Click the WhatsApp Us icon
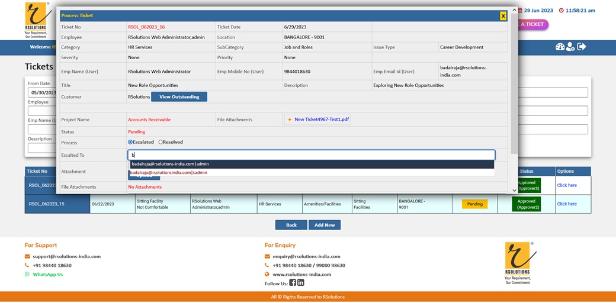 tap(27, 275)
